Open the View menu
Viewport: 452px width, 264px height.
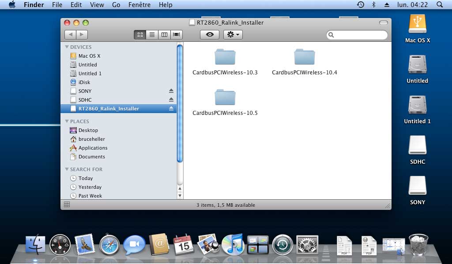coord(97,4)
